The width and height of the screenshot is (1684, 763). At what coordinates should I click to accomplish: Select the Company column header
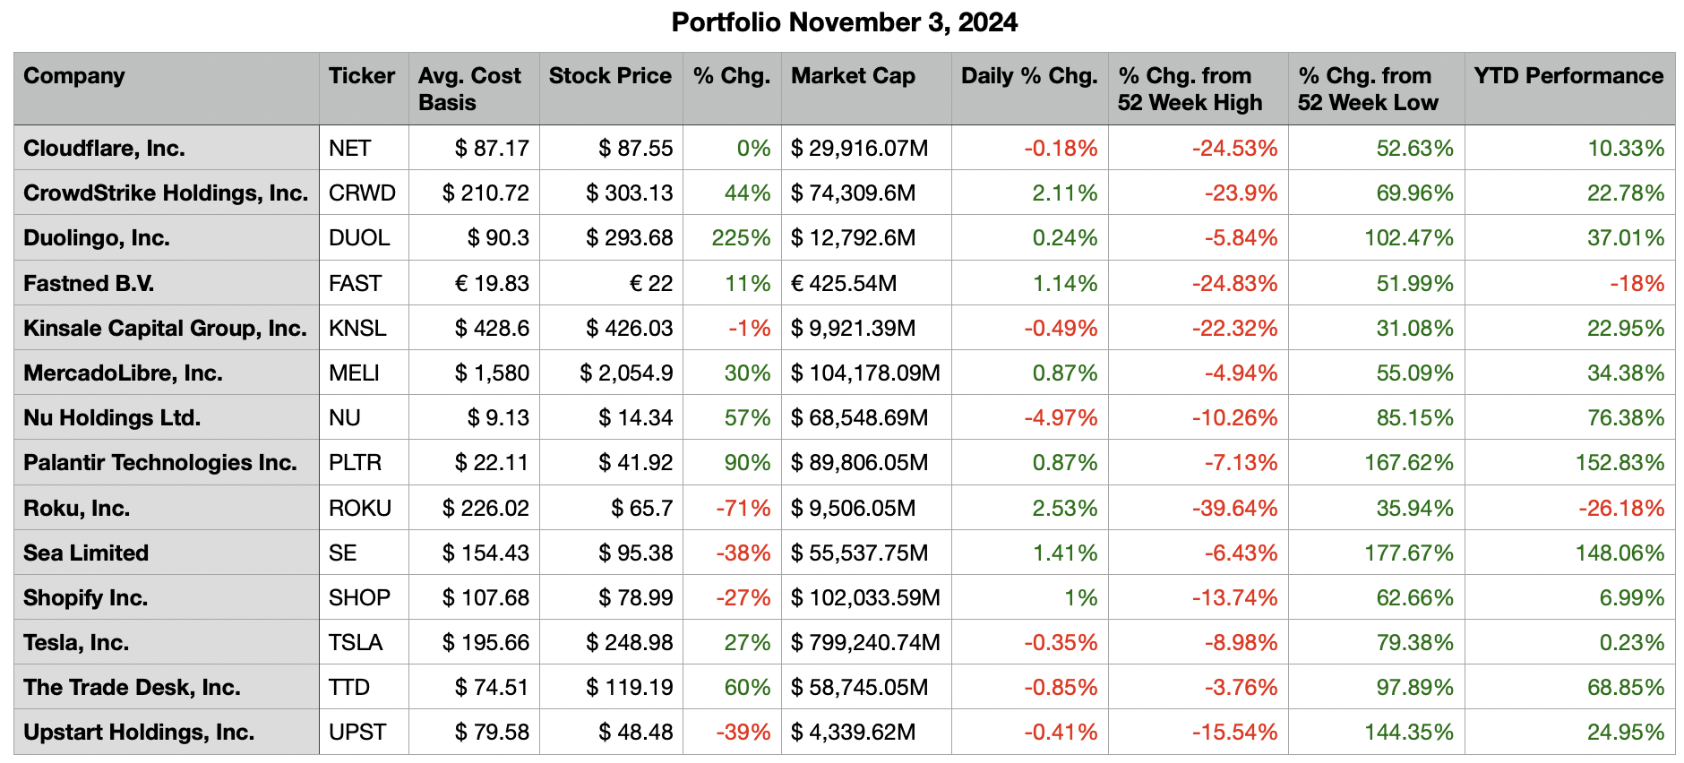point(74,76)
